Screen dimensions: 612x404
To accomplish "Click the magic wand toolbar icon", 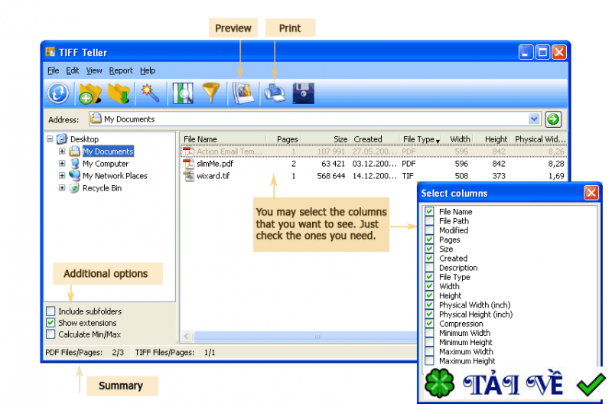I will pos(150,93).
